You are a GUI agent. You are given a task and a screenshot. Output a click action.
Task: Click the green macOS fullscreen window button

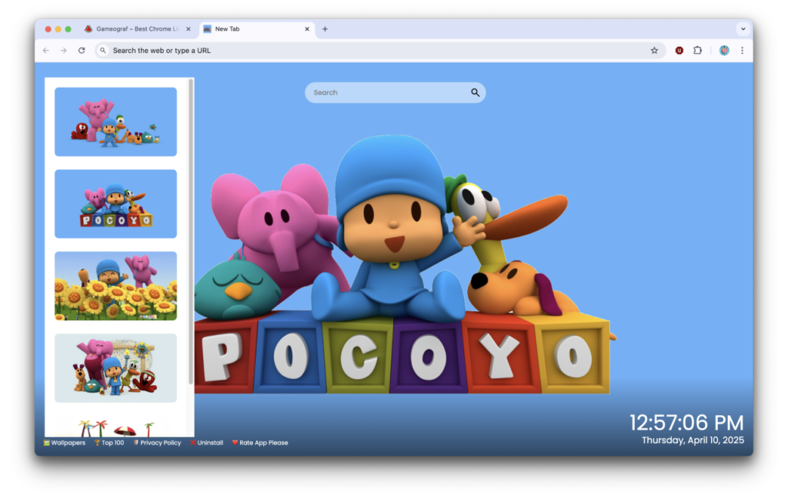pyautogui.click(x=68, y=29)
